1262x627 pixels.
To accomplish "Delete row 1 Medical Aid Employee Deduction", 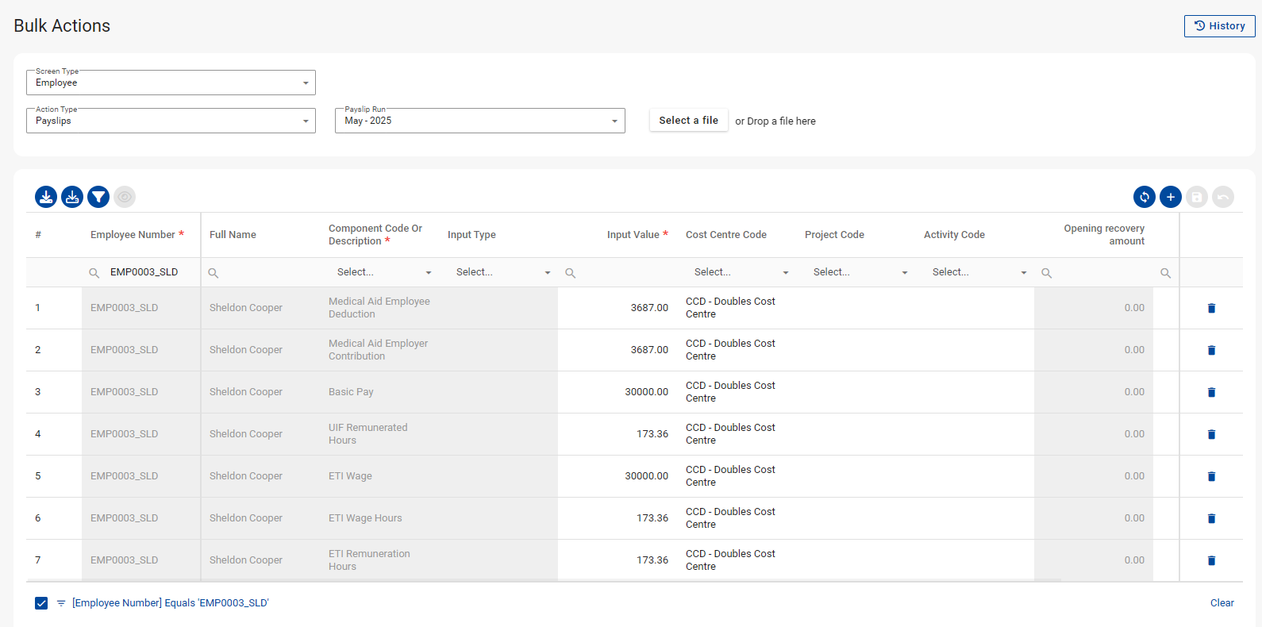I will click(x=1211, y=308).
